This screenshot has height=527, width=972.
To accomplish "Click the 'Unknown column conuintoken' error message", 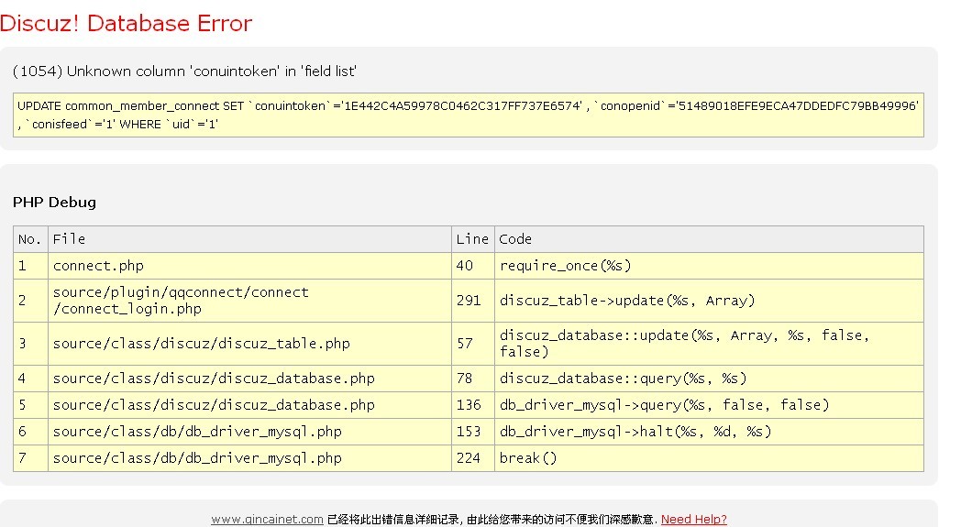I will click(x=184, y=71).
